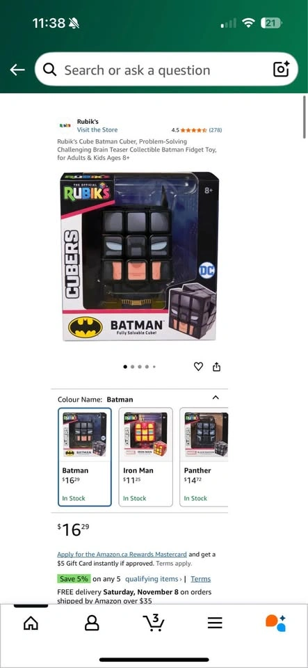Collapse the Colour Name section chevron
Image resolution: width=308 pixels, height=668 pixels.
[x=216, y=397]
